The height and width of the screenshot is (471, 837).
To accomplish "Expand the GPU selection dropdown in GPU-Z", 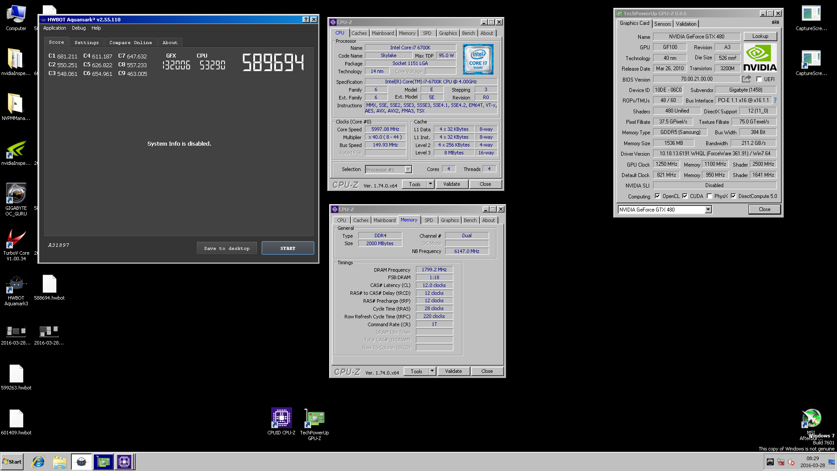I will pos(708,210).
